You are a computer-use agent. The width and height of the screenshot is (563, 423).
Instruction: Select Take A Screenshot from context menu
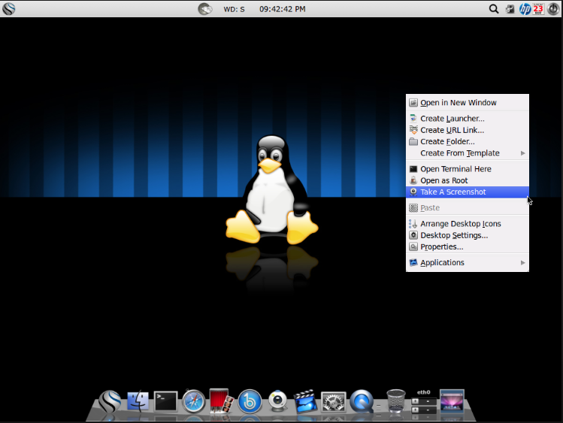coord(453,192)
